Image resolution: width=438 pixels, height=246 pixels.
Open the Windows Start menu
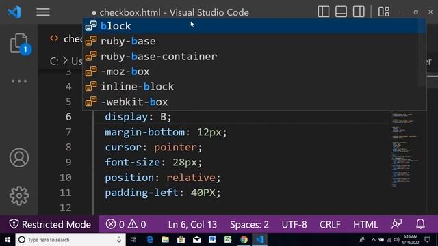tap(8, 240)
